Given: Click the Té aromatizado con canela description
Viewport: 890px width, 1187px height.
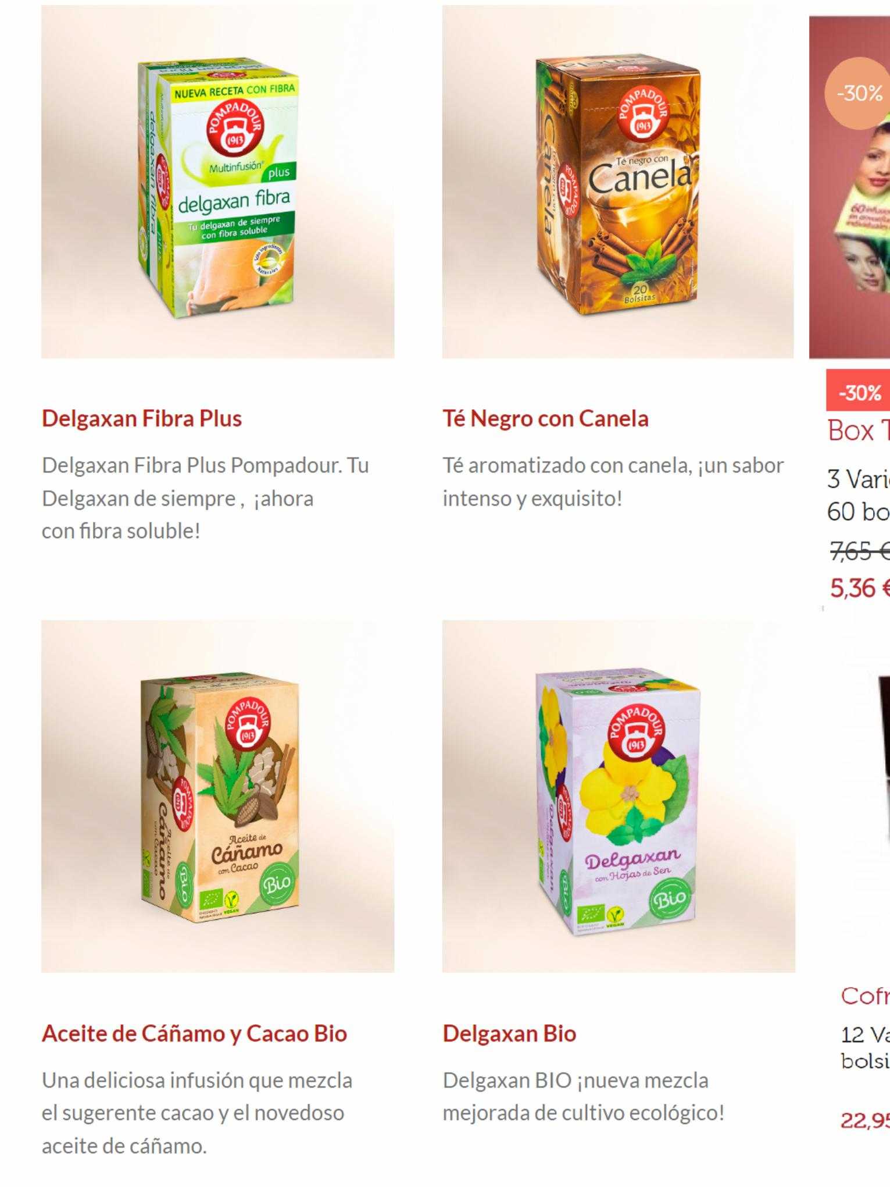Looking at the screenshot, I should point(613,482).
